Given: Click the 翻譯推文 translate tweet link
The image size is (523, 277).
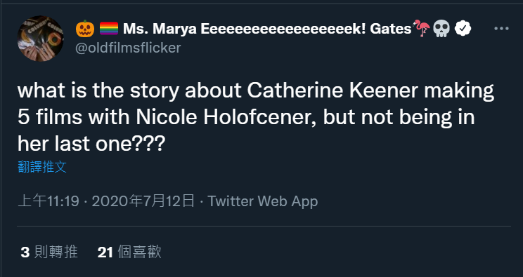Looking at the screenshot, I should click(x=42, y=167).
